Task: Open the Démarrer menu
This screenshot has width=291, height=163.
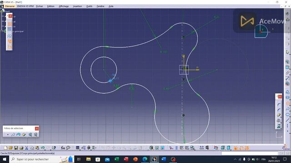Action: (10, 6)
